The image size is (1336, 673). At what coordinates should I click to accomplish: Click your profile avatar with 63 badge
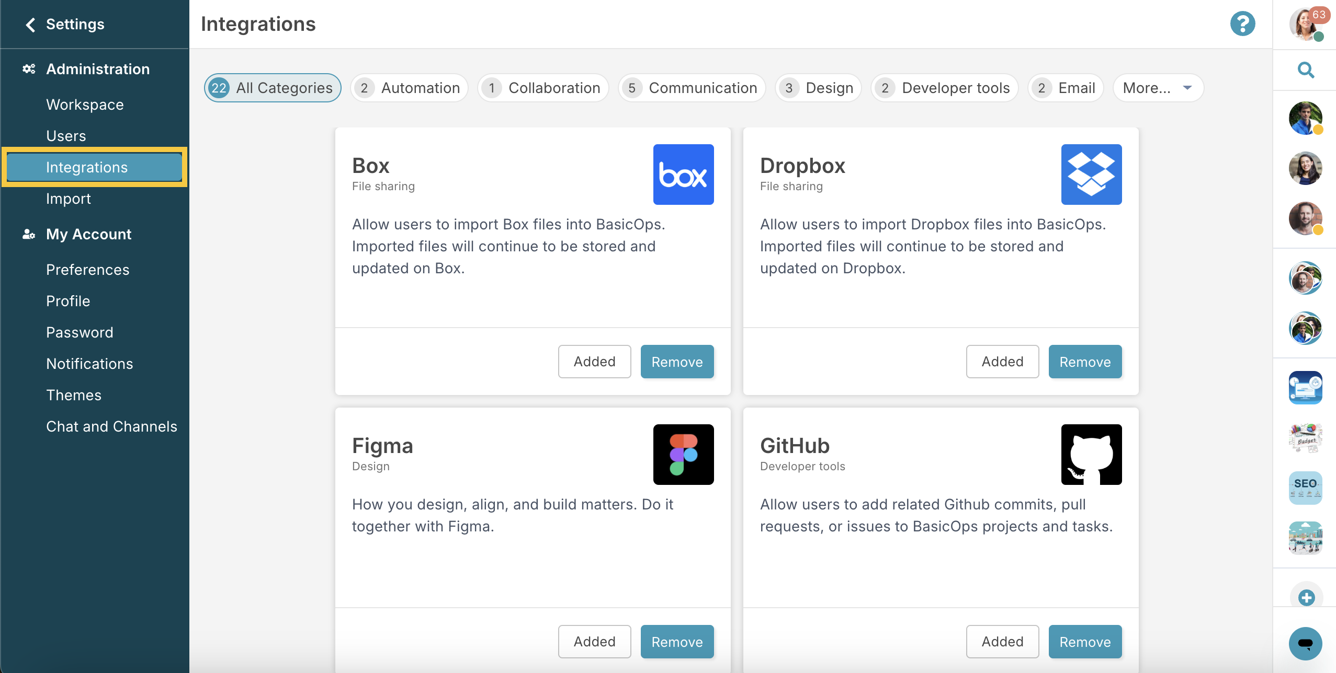click(x=1306, y=25)
